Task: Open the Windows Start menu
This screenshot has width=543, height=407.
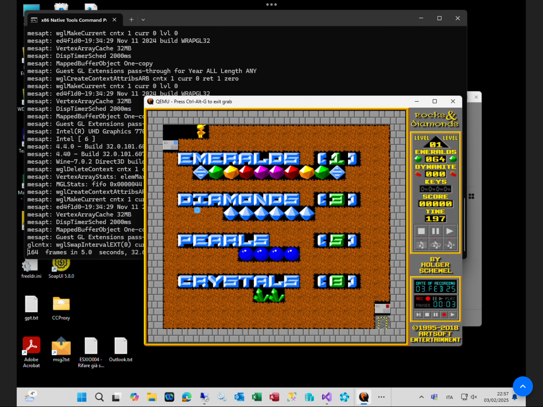Action: click(82, 397)
